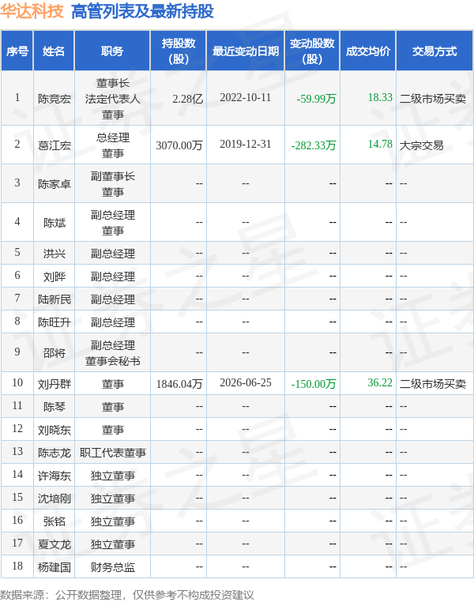Click the name 刘丹群
Image resolution: width=474 pixels, height=602 pixels.
[55, 384]
